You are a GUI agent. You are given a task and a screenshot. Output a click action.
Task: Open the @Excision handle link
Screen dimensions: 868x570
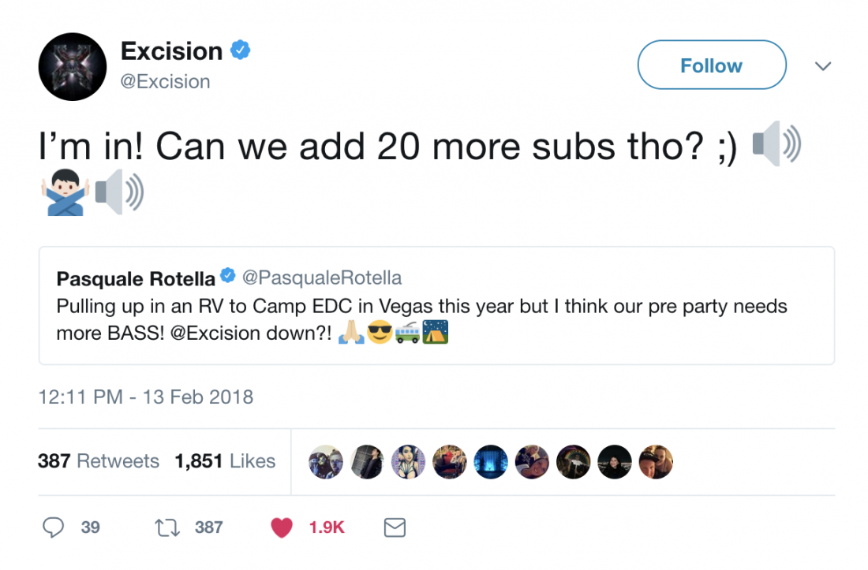click(x=165, y=81)
